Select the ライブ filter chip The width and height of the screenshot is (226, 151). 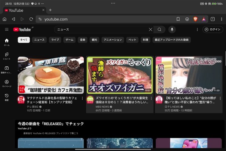(x=55, y=40)
